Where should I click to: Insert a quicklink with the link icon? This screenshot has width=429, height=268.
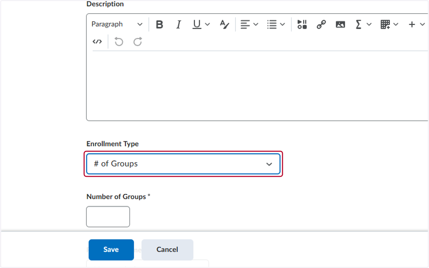tap(321, 24)
